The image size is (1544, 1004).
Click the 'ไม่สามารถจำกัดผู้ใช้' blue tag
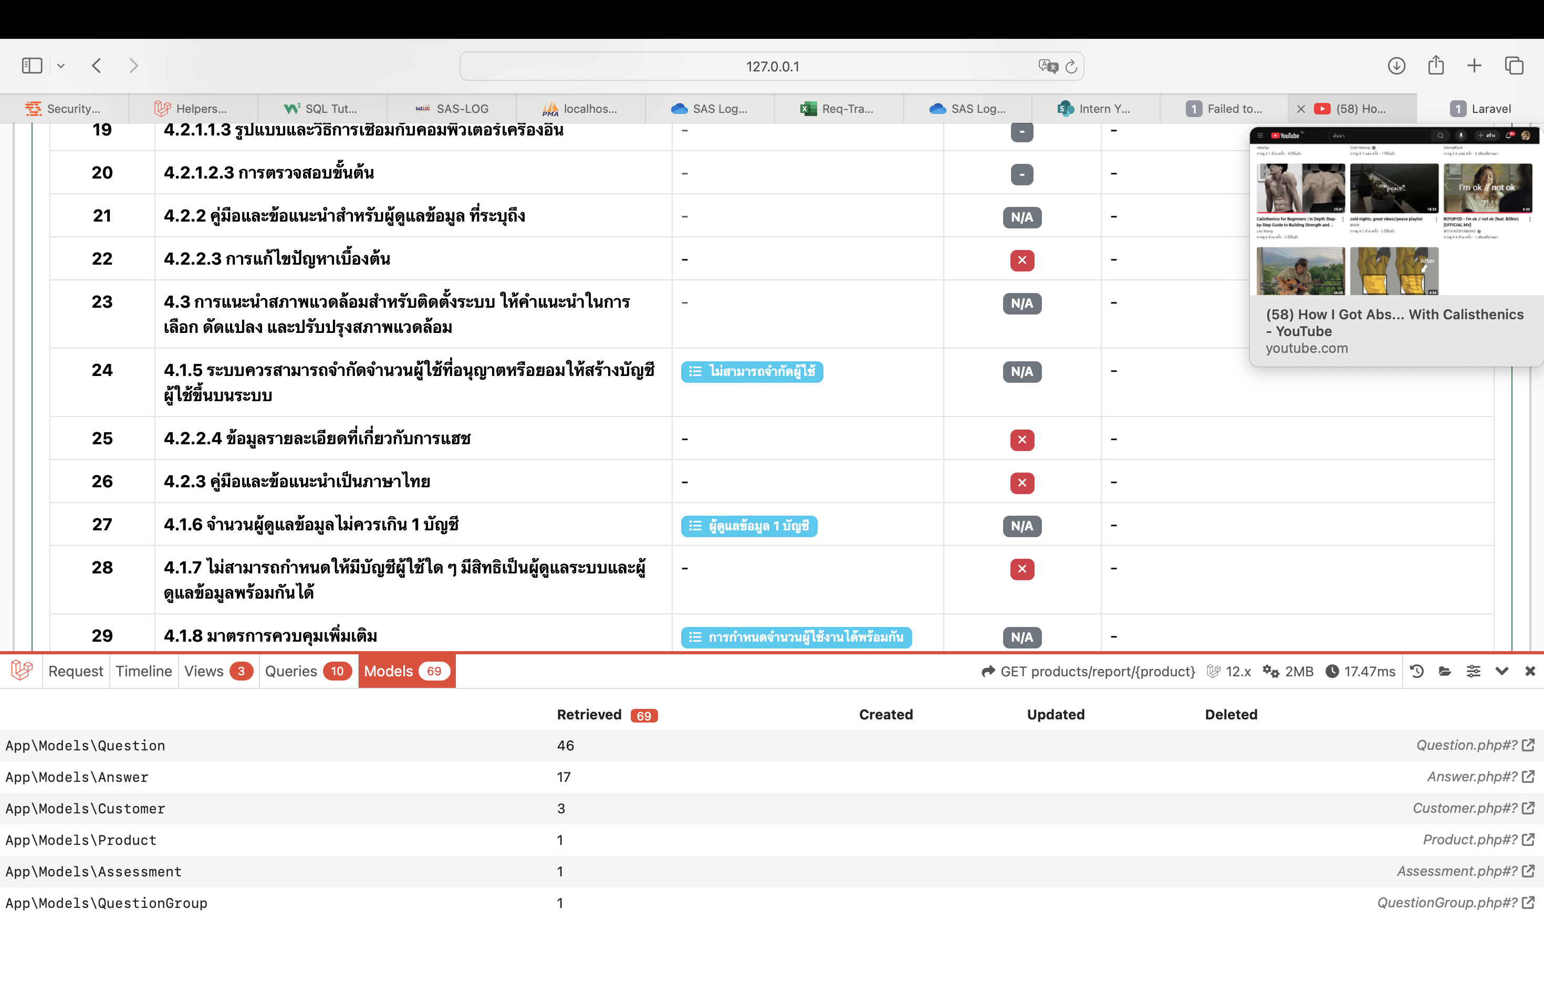[x=752, y=372]
